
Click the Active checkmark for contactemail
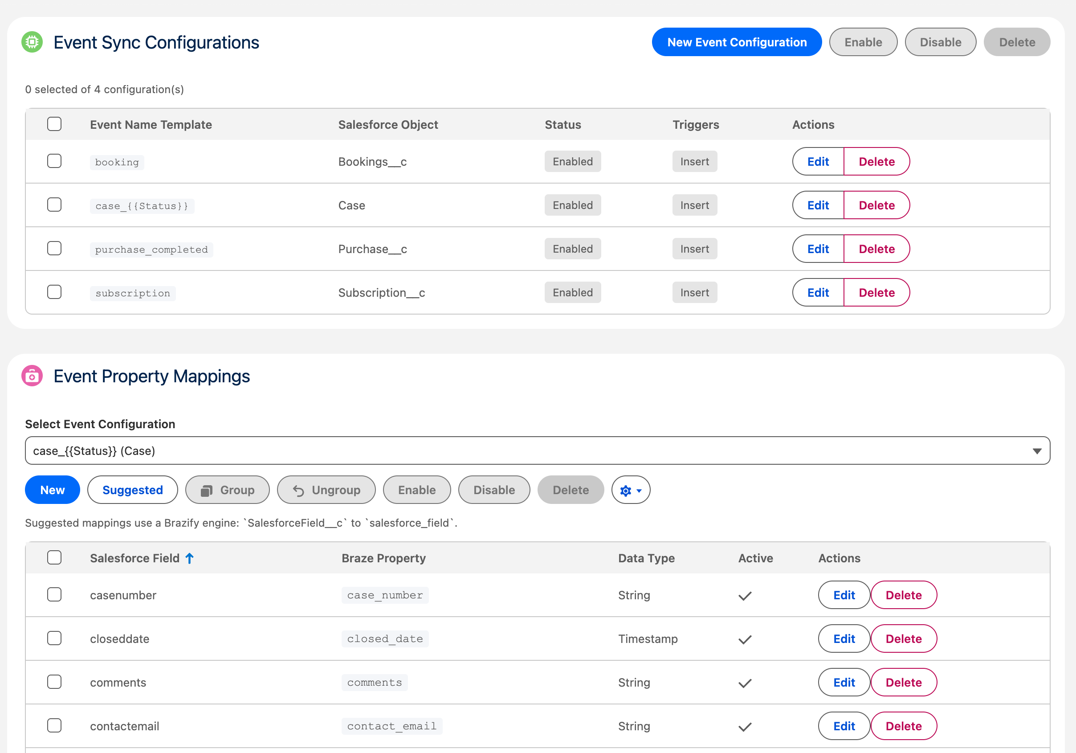click(744, 726)
